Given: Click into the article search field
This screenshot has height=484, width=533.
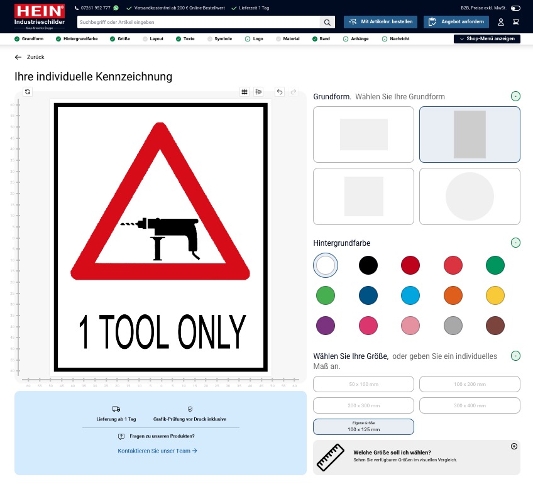Looking at the screenshot, I should pos(198,22).
